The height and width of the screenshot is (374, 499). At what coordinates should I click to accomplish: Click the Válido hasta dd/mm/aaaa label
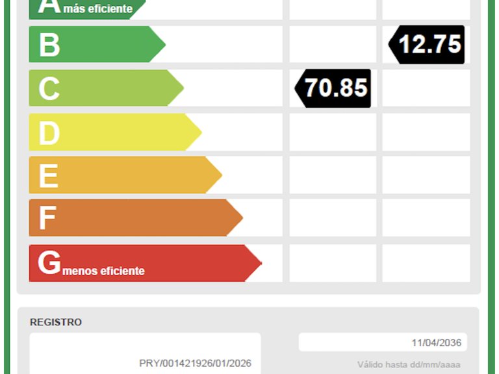pyautogui.click(x=409, y=364)
